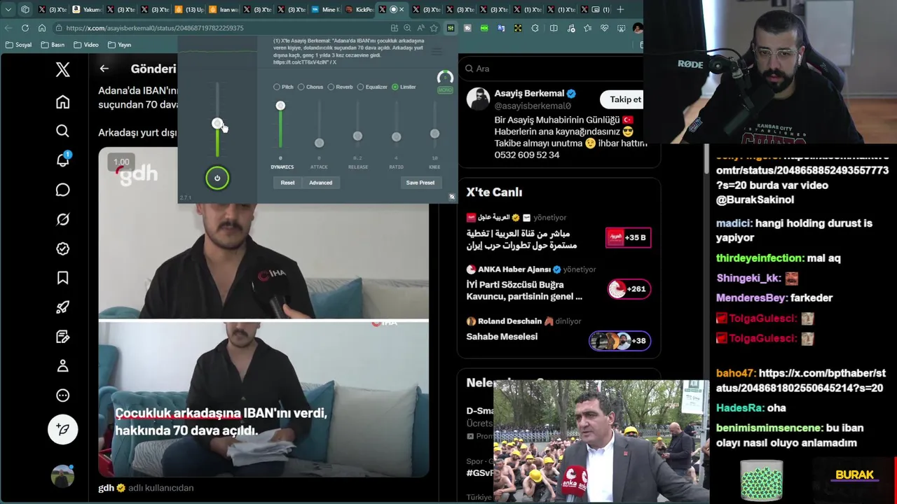
Task: Open X Notifications bell icon
Action: coord(62,160)
